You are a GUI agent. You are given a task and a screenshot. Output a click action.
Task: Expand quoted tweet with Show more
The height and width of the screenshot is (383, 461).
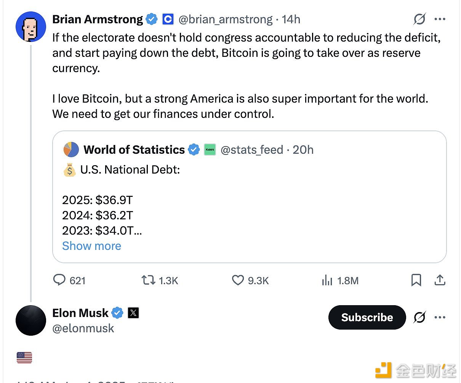[x=91, y=246]
